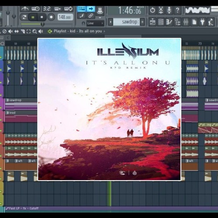Toggle the 3.2. countdown before recording
Viewport: 218px width, 218px height.
[47, 9]
